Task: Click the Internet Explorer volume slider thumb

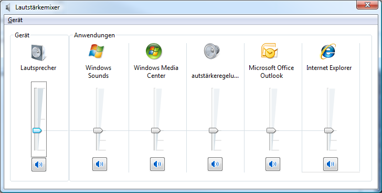Action: [x=329, y=130]
